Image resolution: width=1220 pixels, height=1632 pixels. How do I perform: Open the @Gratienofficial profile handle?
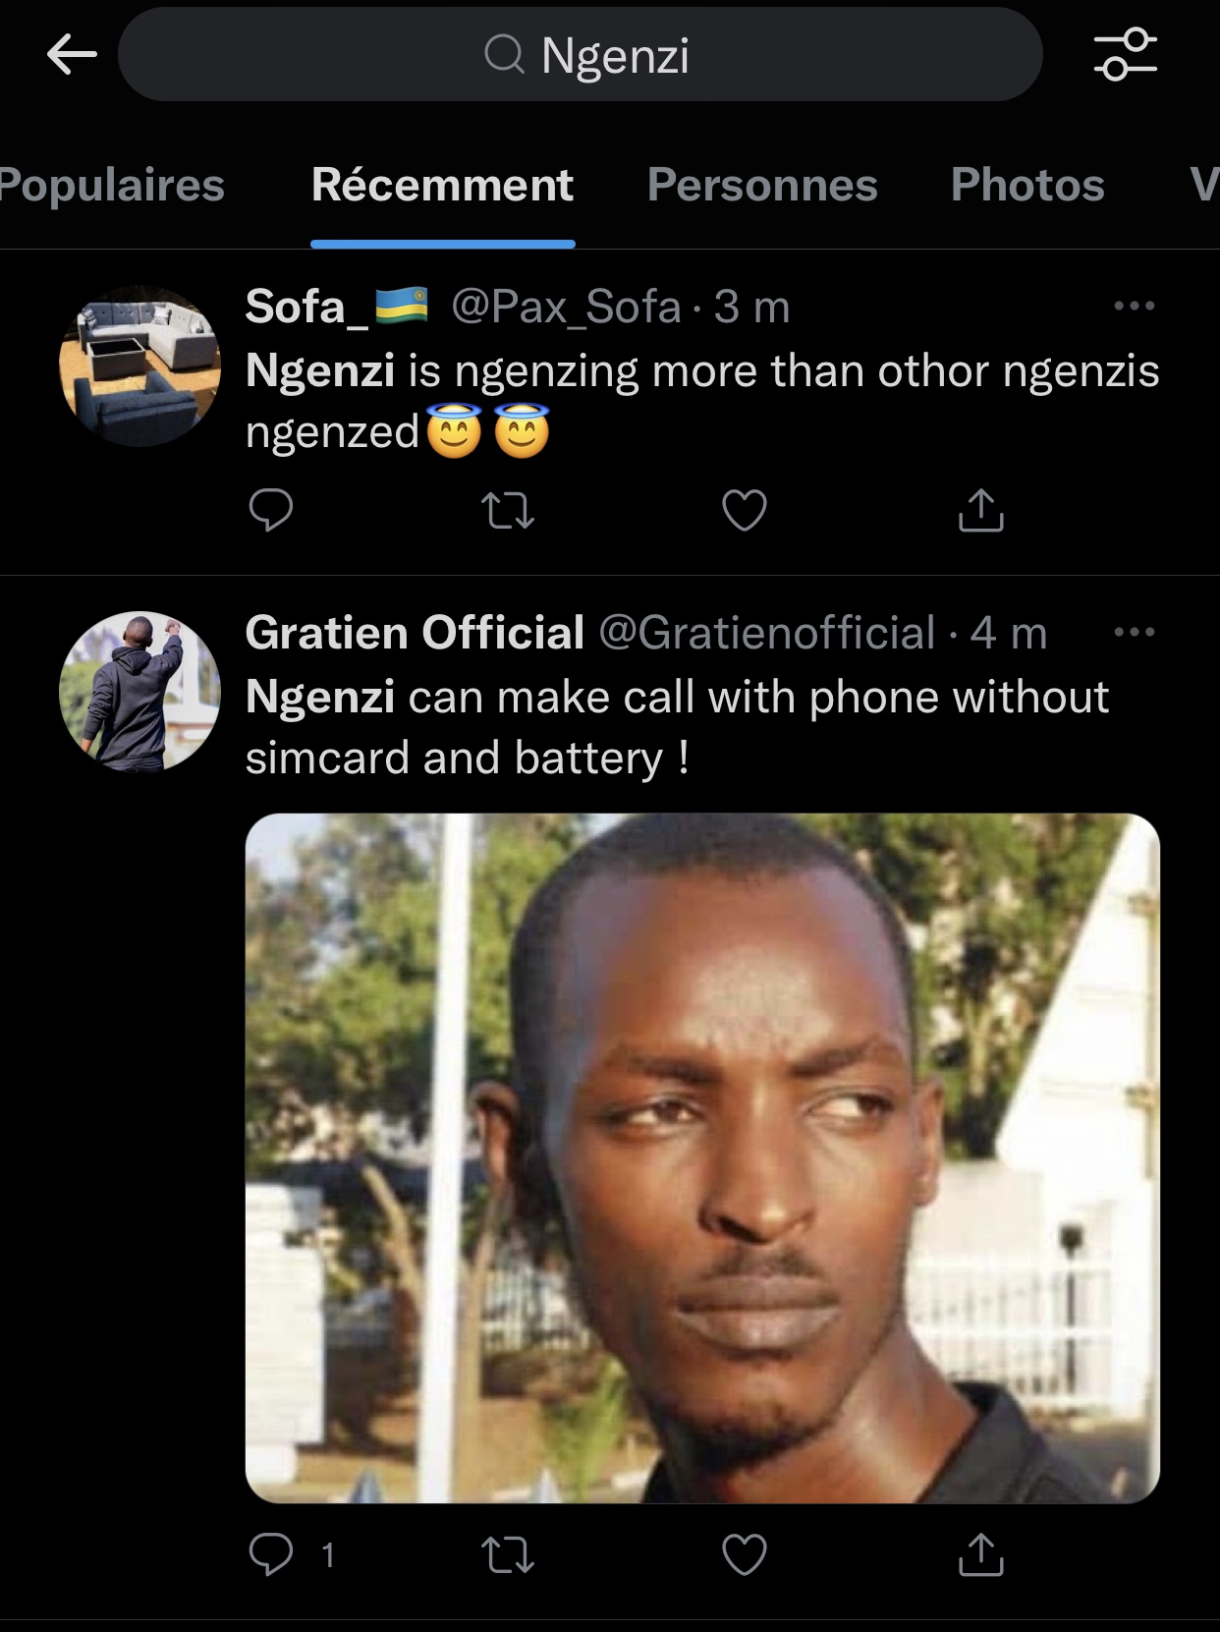[766, 633]
